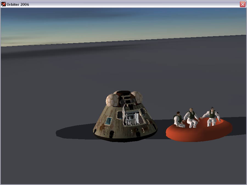This screenshot has height=185, width=247.
Task: Click the small blue window on capsule
Action: [108, 121]
